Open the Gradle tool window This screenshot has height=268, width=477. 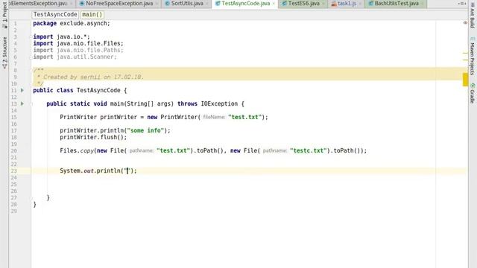click(x=472, y=93)
